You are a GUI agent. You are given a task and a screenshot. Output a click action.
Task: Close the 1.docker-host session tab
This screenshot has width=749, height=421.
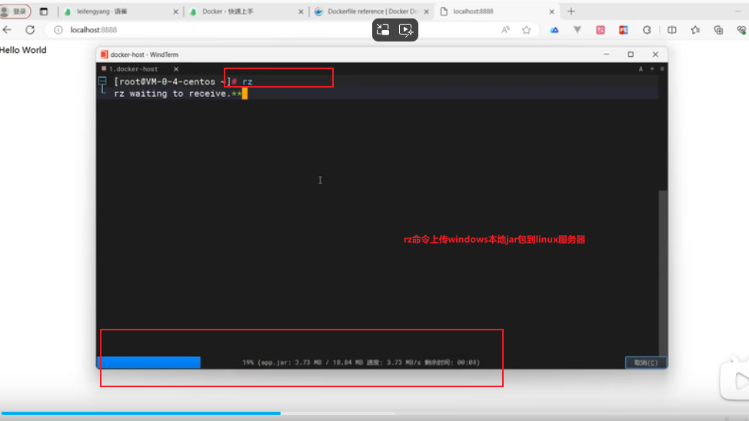pos(176,69)
